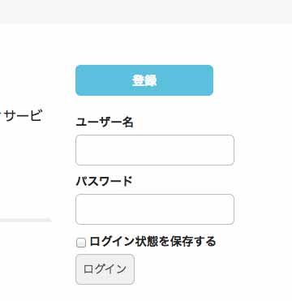Select the field below パスワード
The height and width of the screenshot is (301, 292).
155,209
